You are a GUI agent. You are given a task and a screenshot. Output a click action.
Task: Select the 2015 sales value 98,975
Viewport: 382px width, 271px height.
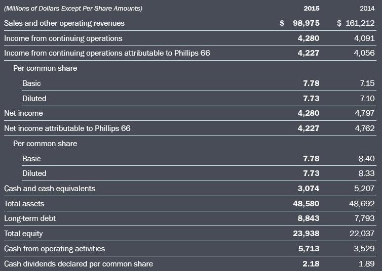tap(306, 23)
